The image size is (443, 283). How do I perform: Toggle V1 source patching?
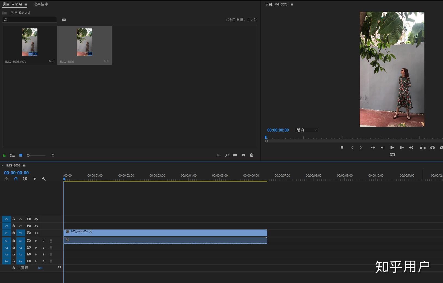click(6, 233)
